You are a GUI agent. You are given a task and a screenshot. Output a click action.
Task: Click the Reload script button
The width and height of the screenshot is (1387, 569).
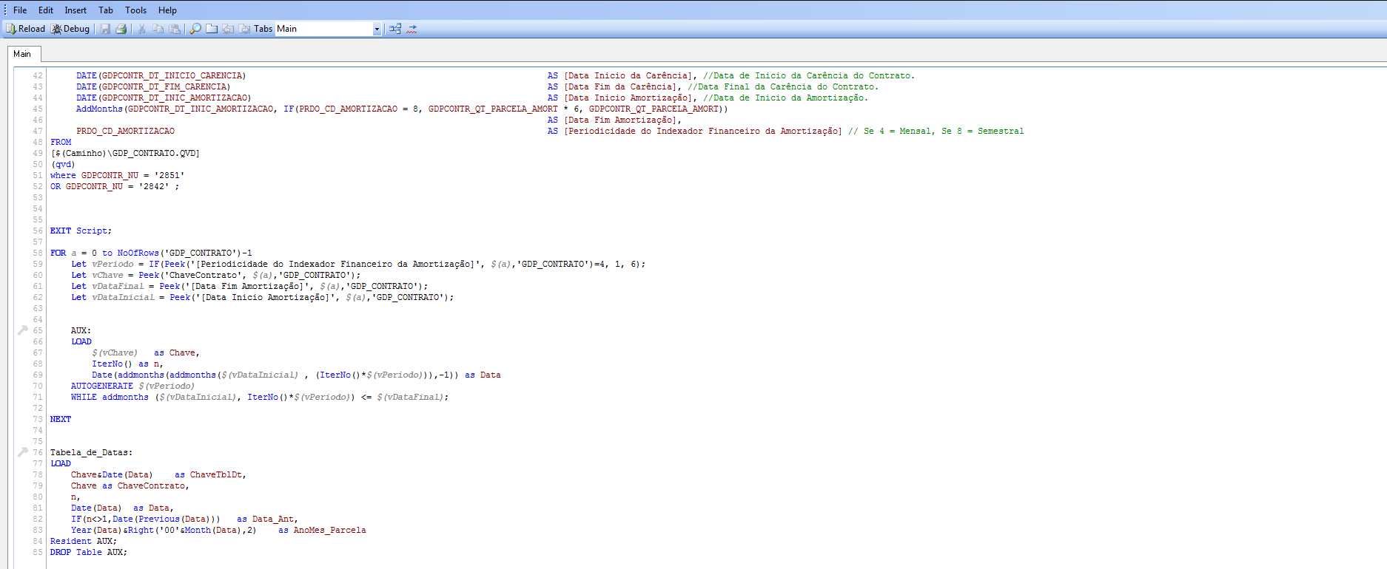tap(25, 29)
